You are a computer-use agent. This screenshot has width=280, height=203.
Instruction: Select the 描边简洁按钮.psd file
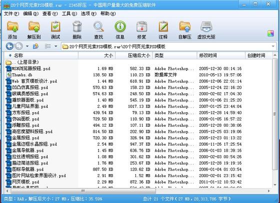30,163
